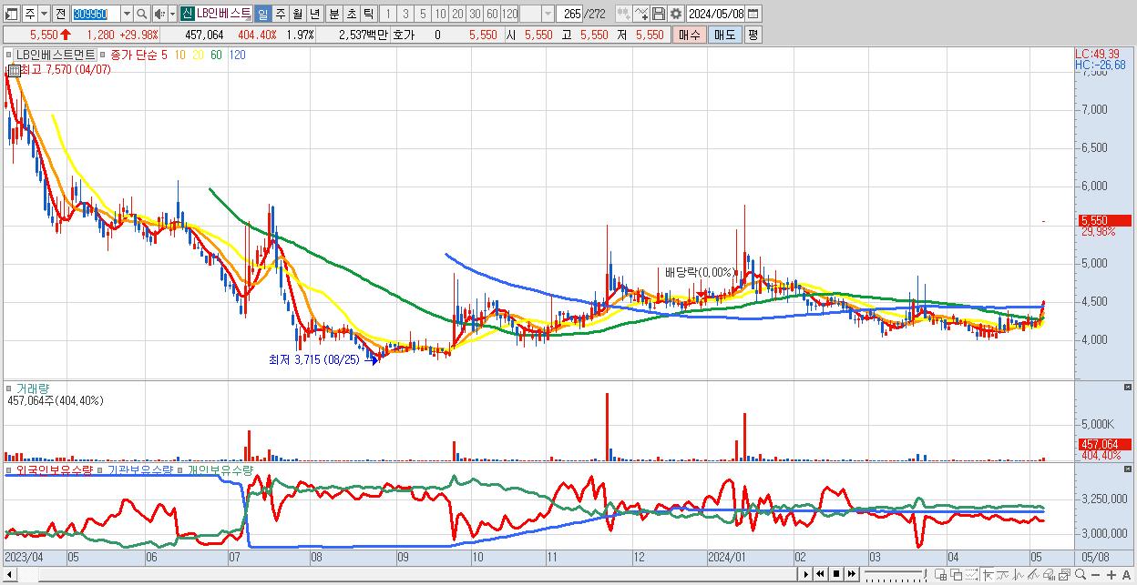Click the 매수 buy button

click(x=690, y=34)
